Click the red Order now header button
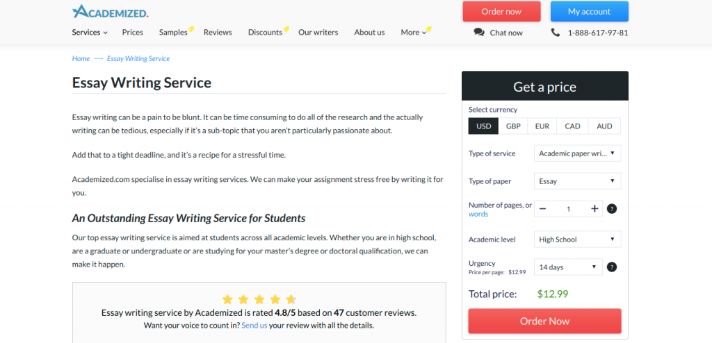The width and height of the screenshot is (712, 343). click(501, 11)
